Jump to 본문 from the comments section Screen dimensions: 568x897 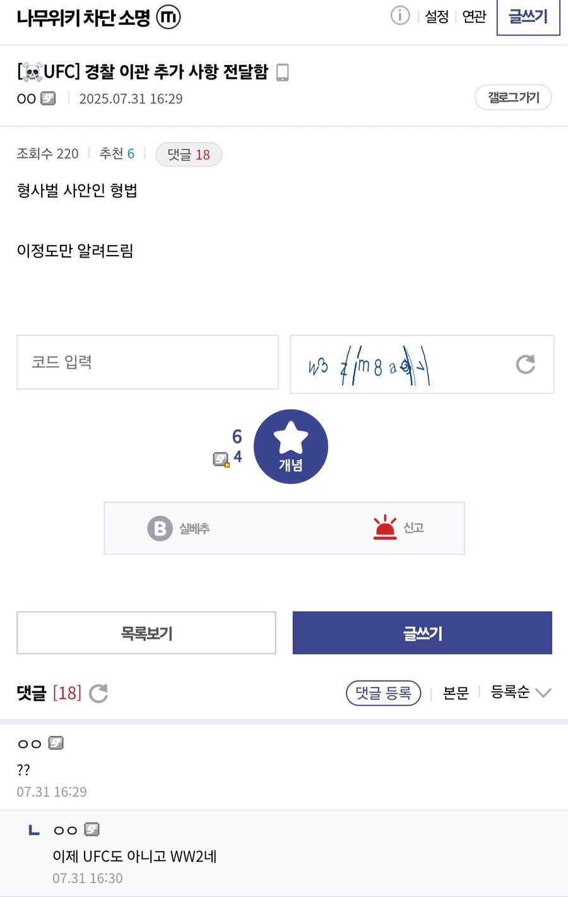click(456, 692)
